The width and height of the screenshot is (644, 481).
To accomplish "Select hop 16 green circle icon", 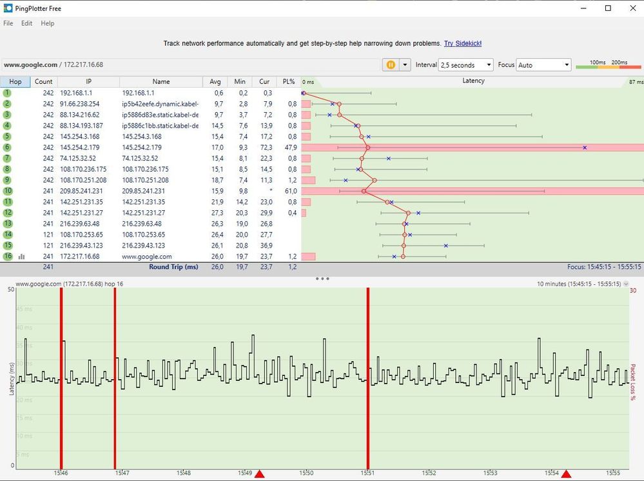I will tap(7, 257).
